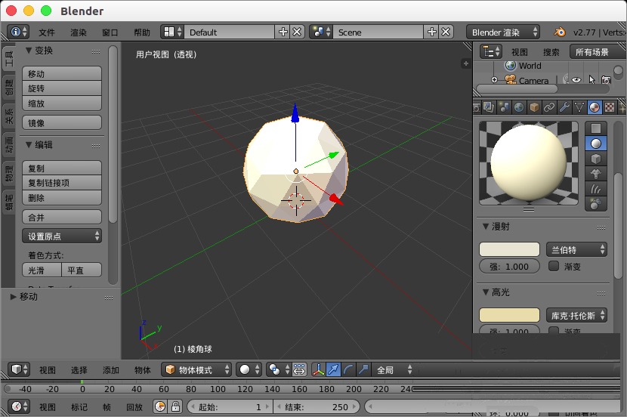Set material preview to large sphere with sky
The width and height of the screenshot is (627, 417).
pyautogui.click(x=596, y=204)
